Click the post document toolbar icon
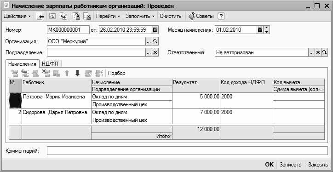333x172 pixels. click(x=76, y=16)
